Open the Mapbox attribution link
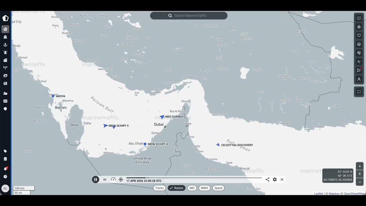 pos(334,194)
